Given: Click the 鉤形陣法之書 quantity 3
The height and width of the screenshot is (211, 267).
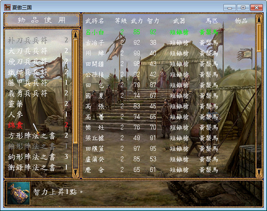Looking at the screenshot, I should click(x=66, y=157).
